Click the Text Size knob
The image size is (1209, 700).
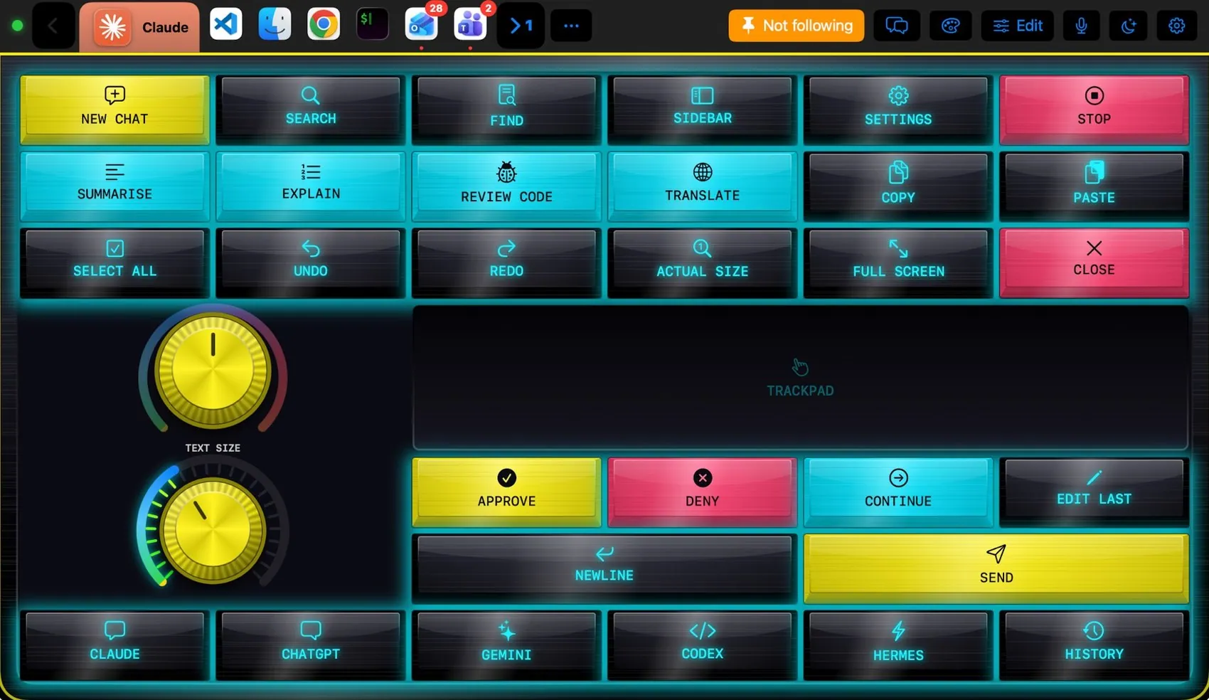click(213, 531)
